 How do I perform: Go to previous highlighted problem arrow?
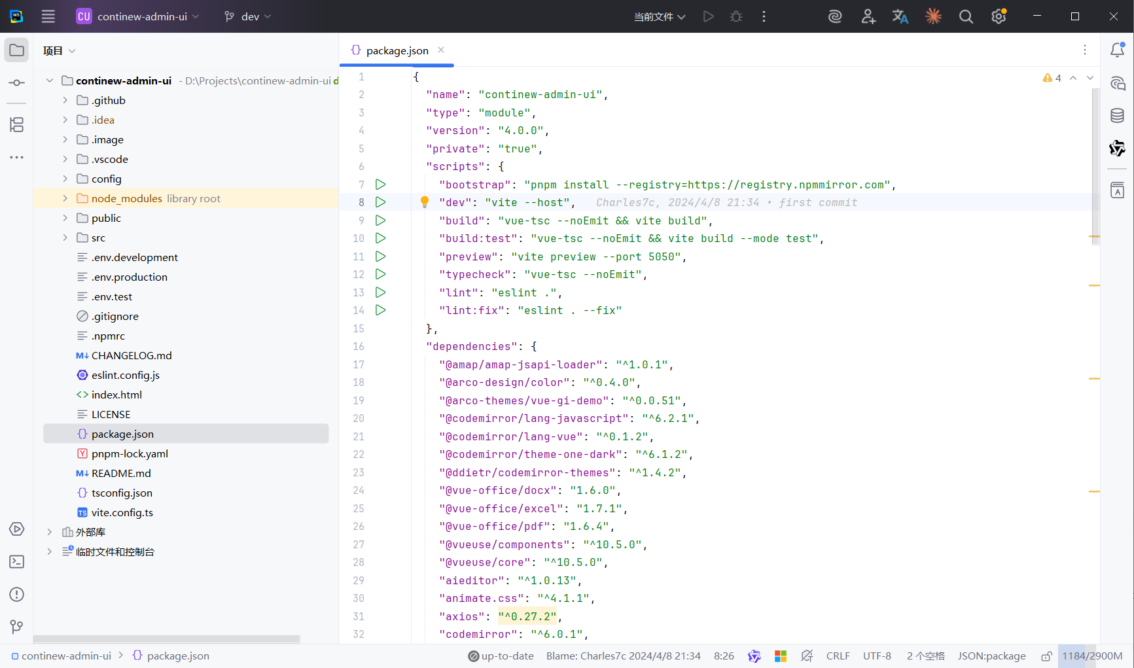click(x=1073, y=78)
